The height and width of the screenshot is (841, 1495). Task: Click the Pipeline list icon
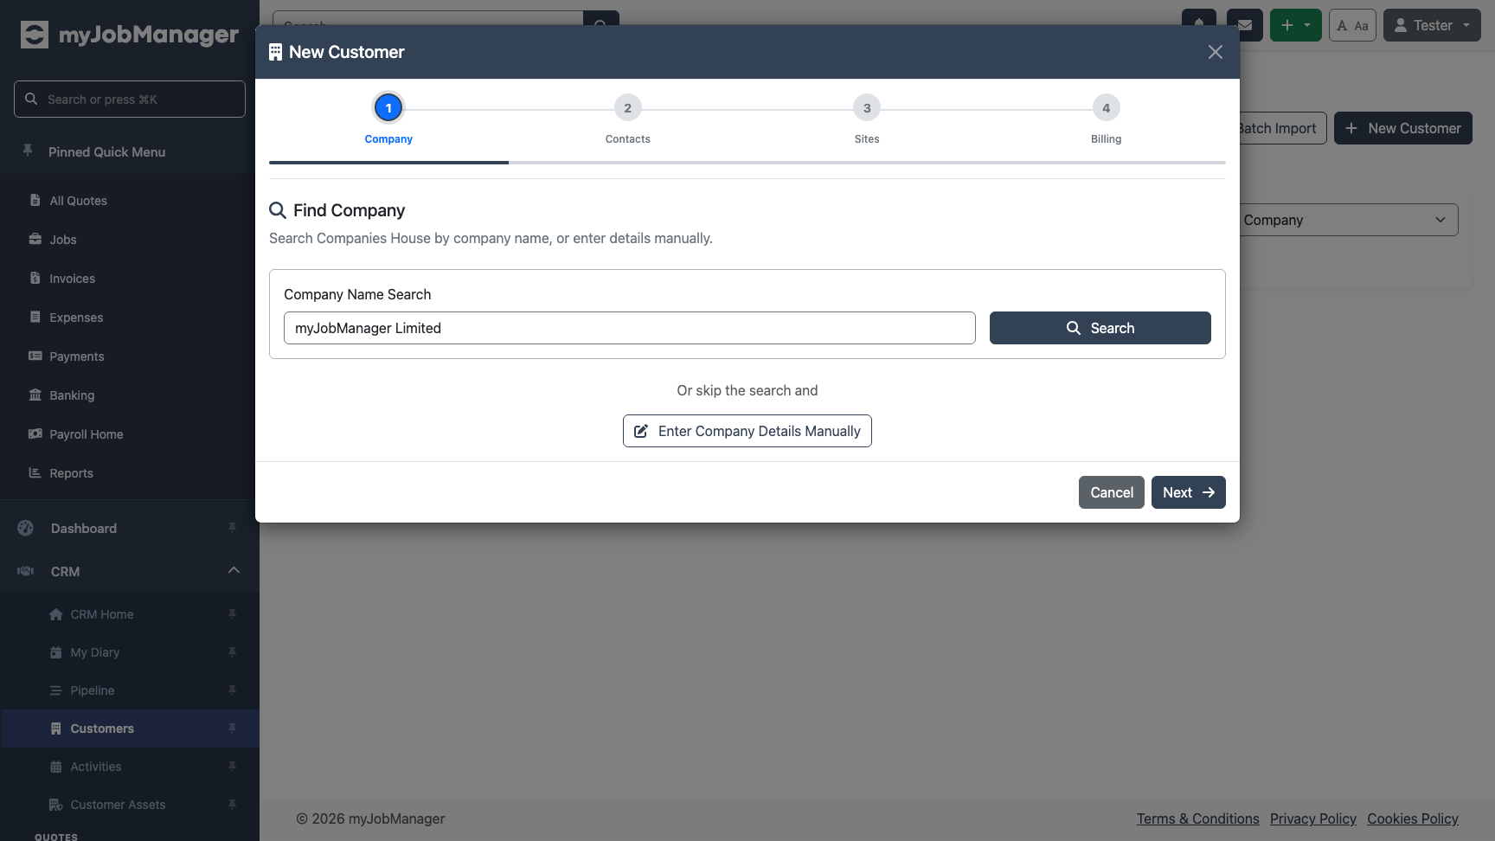tap(56, 690)
